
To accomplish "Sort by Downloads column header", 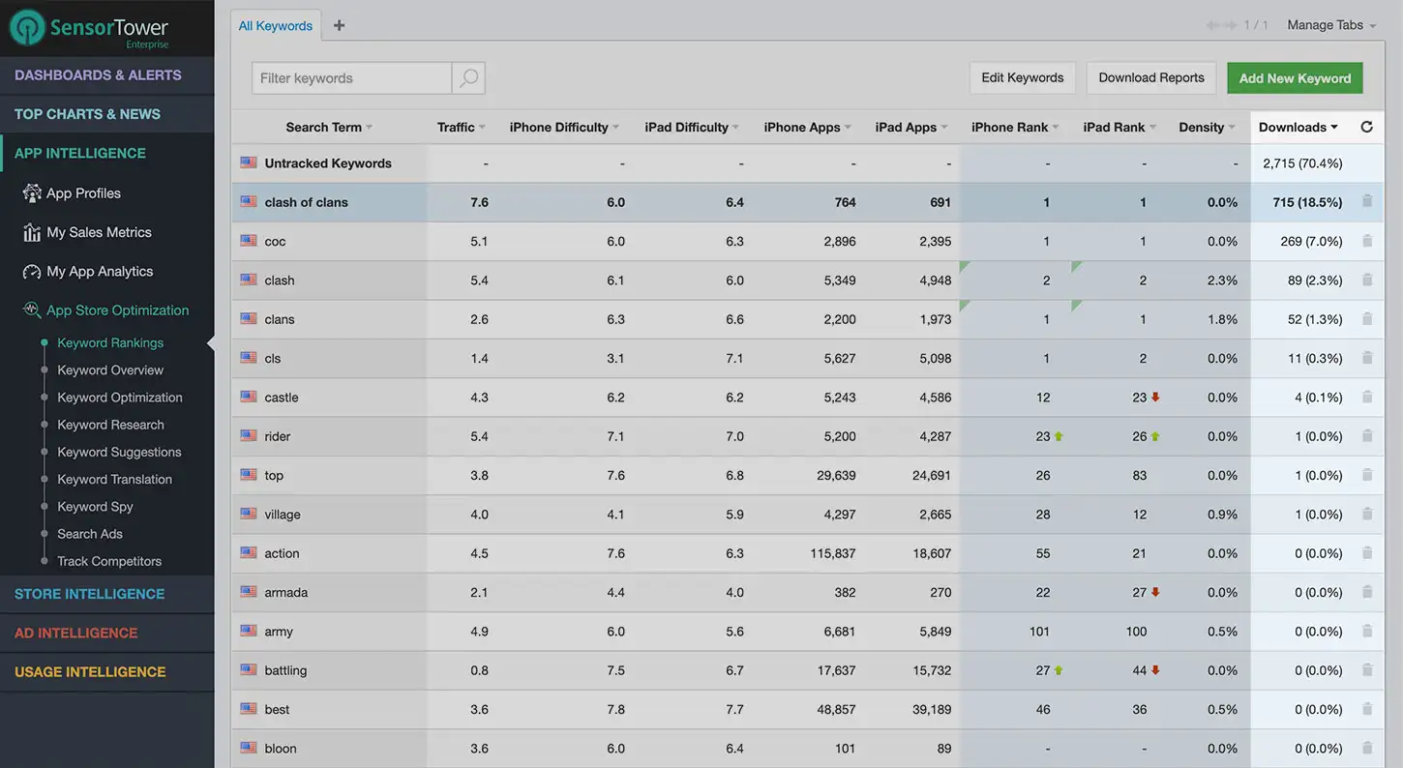I will (x=1299, y=127).
